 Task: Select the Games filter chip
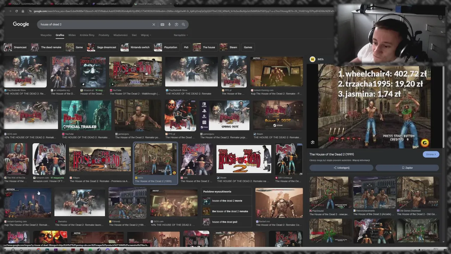[248, 47]
